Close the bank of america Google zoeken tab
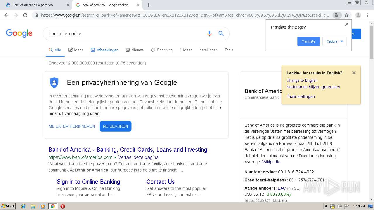 click(138, 5)
